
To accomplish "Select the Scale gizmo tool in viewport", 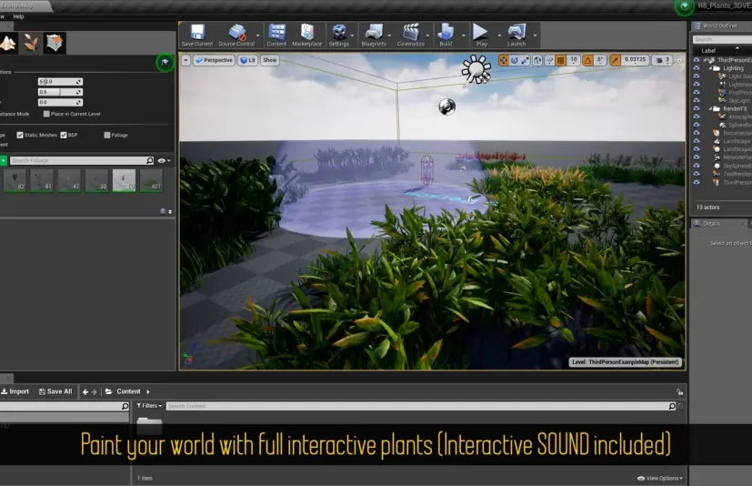I will 526,60.
